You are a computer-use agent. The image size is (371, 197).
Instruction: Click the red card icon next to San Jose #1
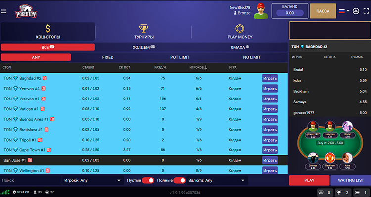(30, 160)
